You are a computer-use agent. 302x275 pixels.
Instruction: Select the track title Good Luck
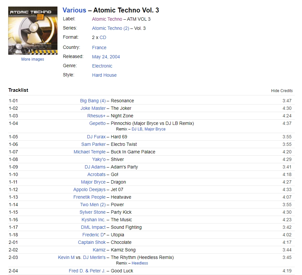(x=122, y=271)
